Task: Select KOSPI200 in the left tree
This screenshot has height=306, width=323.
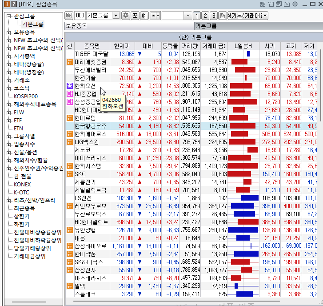Action: point(26,96)
